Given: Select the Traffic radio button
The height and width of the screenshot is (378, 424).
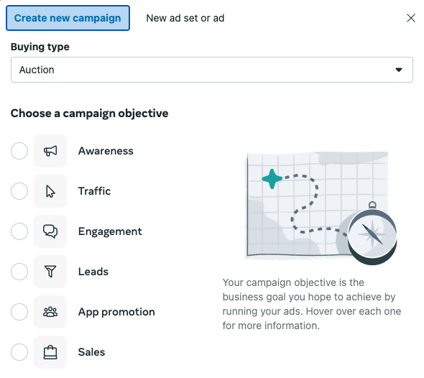Looking at the screenshot, I should [x=19, y=191].
